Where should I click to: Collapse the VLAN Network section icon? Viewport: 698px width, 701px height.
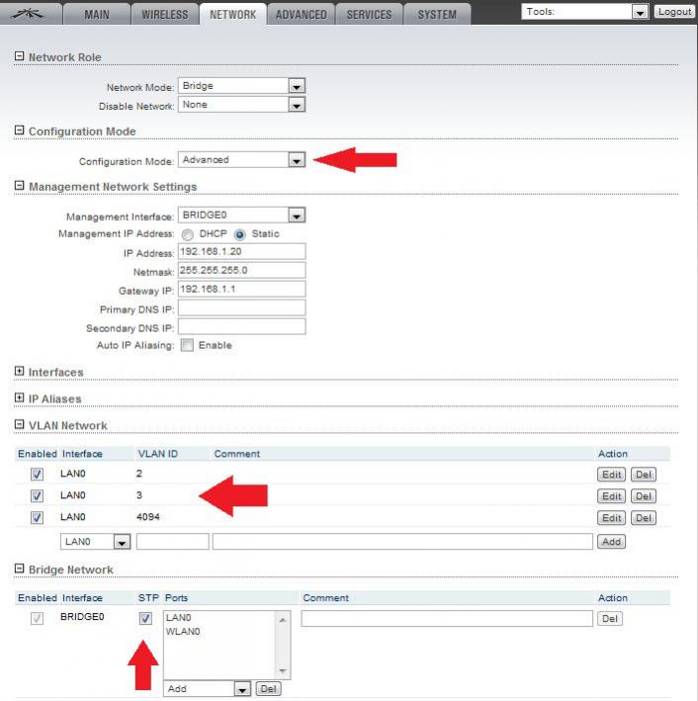(x=19, y=425)
